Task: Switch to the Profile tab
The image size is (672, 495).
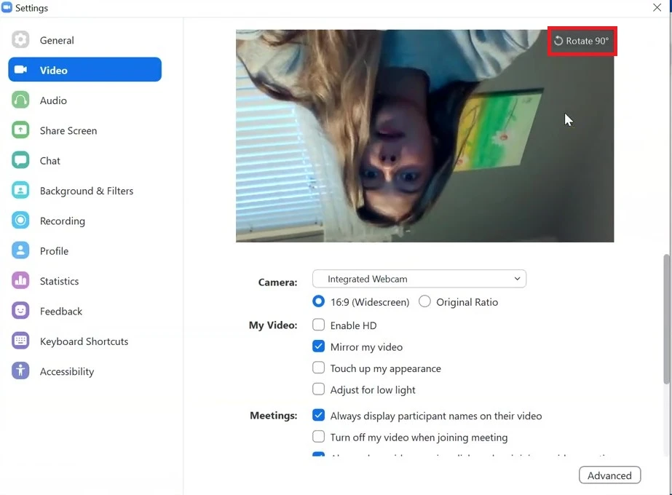Action: [x=54, y=251]
